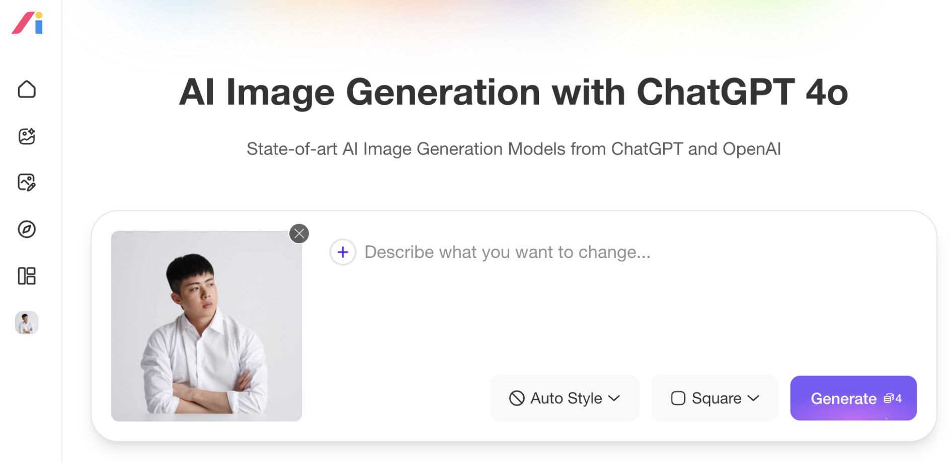Click the circle-slash icon in Auto Style
This screenshot has width=952, height=463.
click(x=517, y=398)
